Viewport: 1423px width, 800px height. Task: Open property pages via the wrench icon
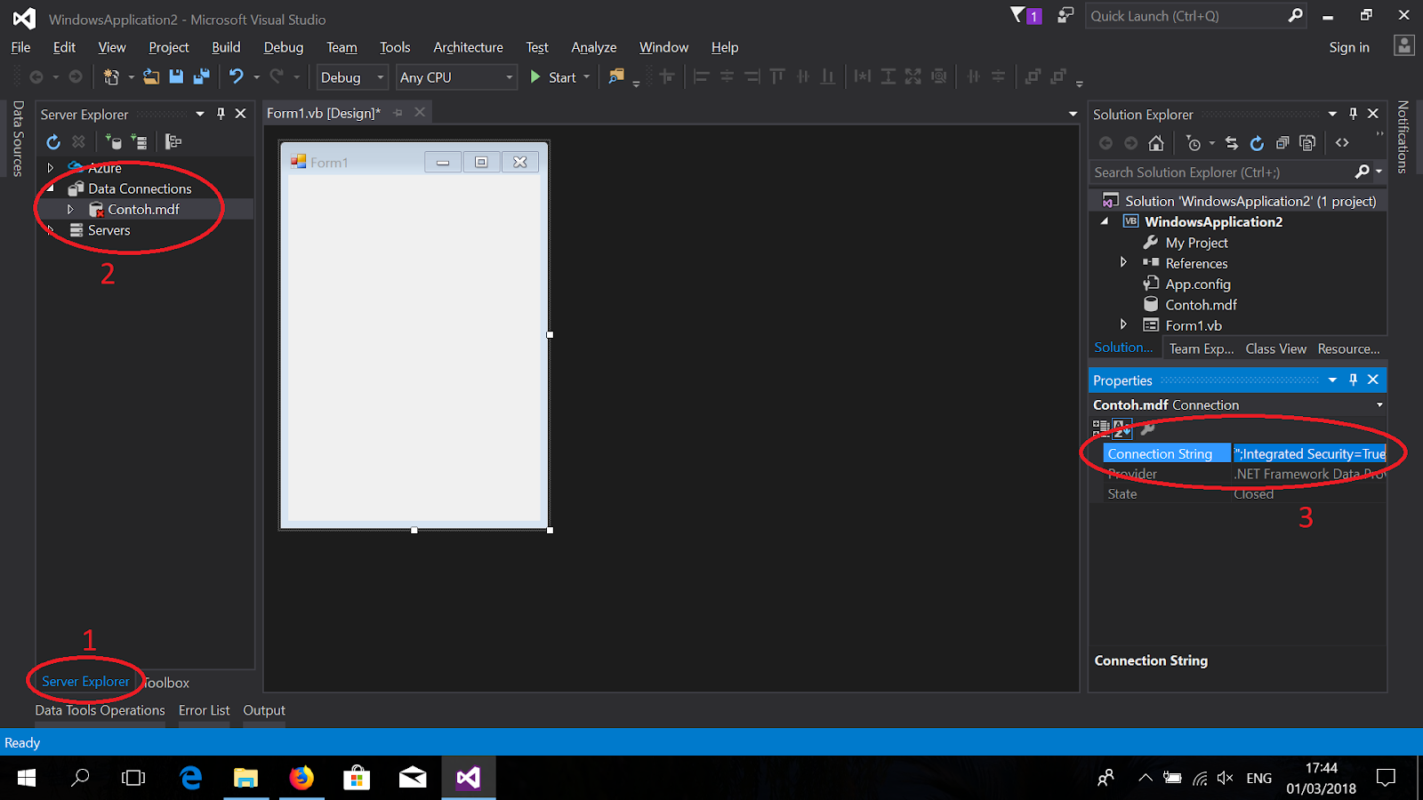pos(1147,429)
